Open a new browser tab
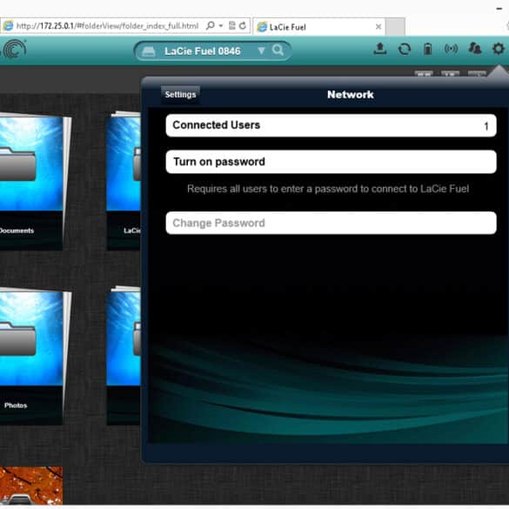Viewport: 509px width, 509px height. [395, 27]
